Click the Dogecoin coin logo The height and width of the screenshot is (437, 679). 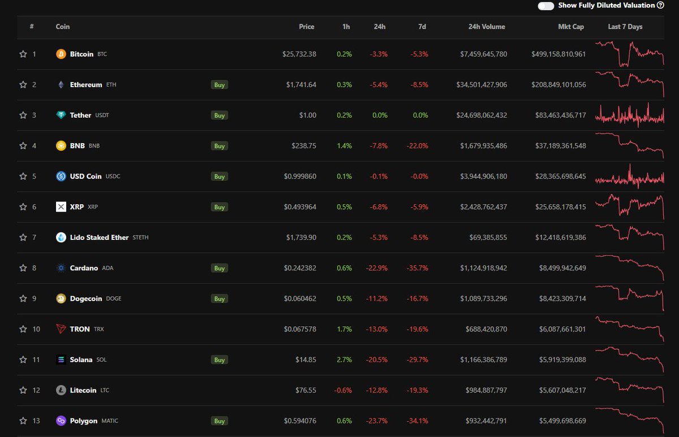[60, 298]
